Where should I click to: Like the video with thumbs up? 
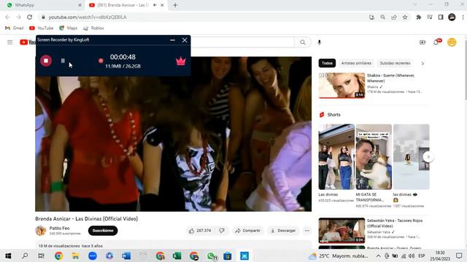pos(201,231)
